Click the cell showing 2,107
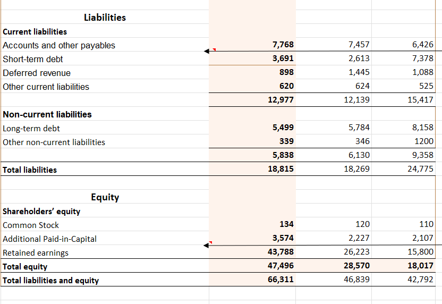This screenshot has width=442, height=304. [x=403, y=238]
